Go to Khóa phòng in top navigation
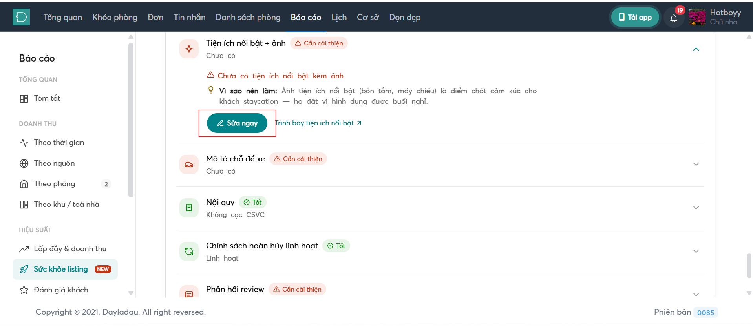 point(115,17)
